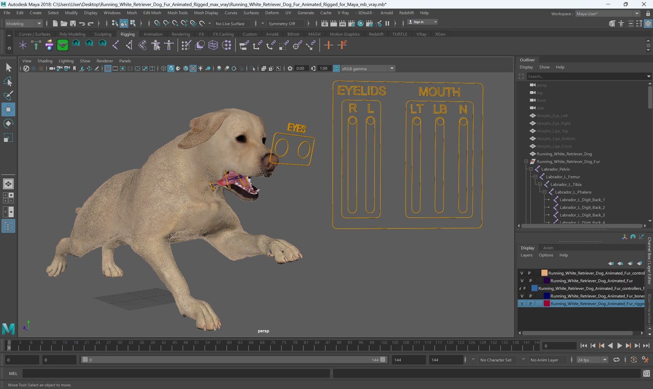
Task: Open the Anim tab in Layer Editor
Action: point(548,248)
